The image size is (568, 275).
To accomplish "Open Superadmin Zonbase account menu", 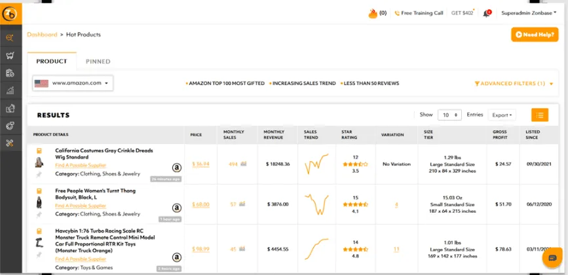I will [x=529, y=13].
